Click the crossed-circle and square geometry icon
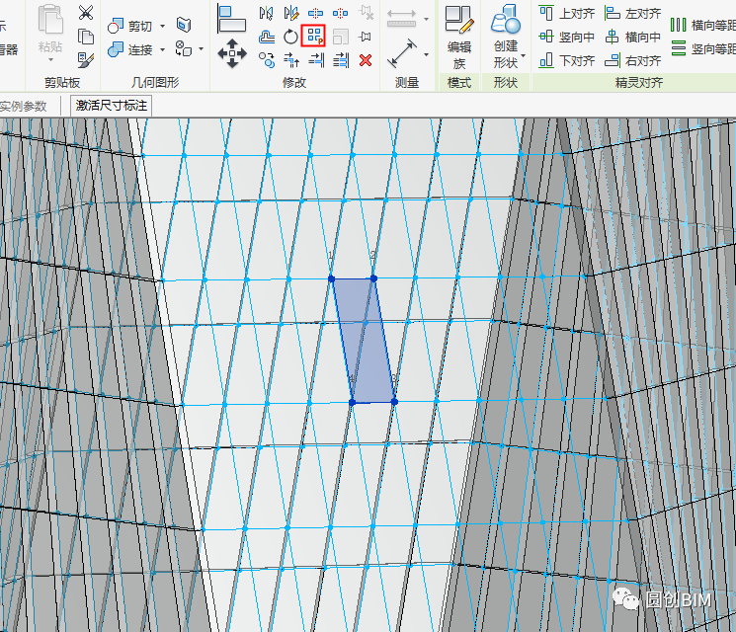 183,48
